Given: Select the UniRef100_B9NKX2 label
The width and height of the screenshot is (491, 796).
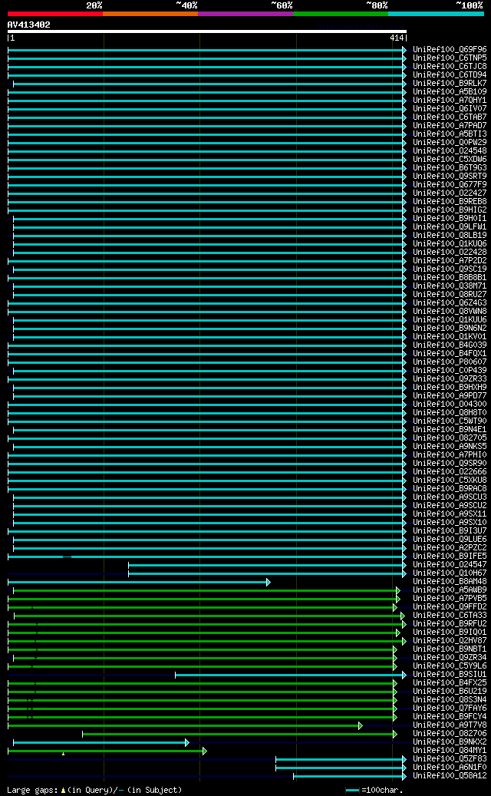Looking at the screenshot, I should coord(450,742).
